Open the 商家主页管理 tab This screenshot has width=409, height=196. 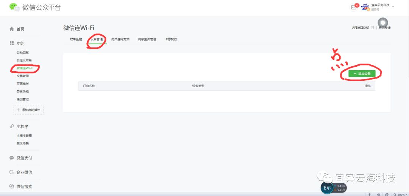click(147, 39)
